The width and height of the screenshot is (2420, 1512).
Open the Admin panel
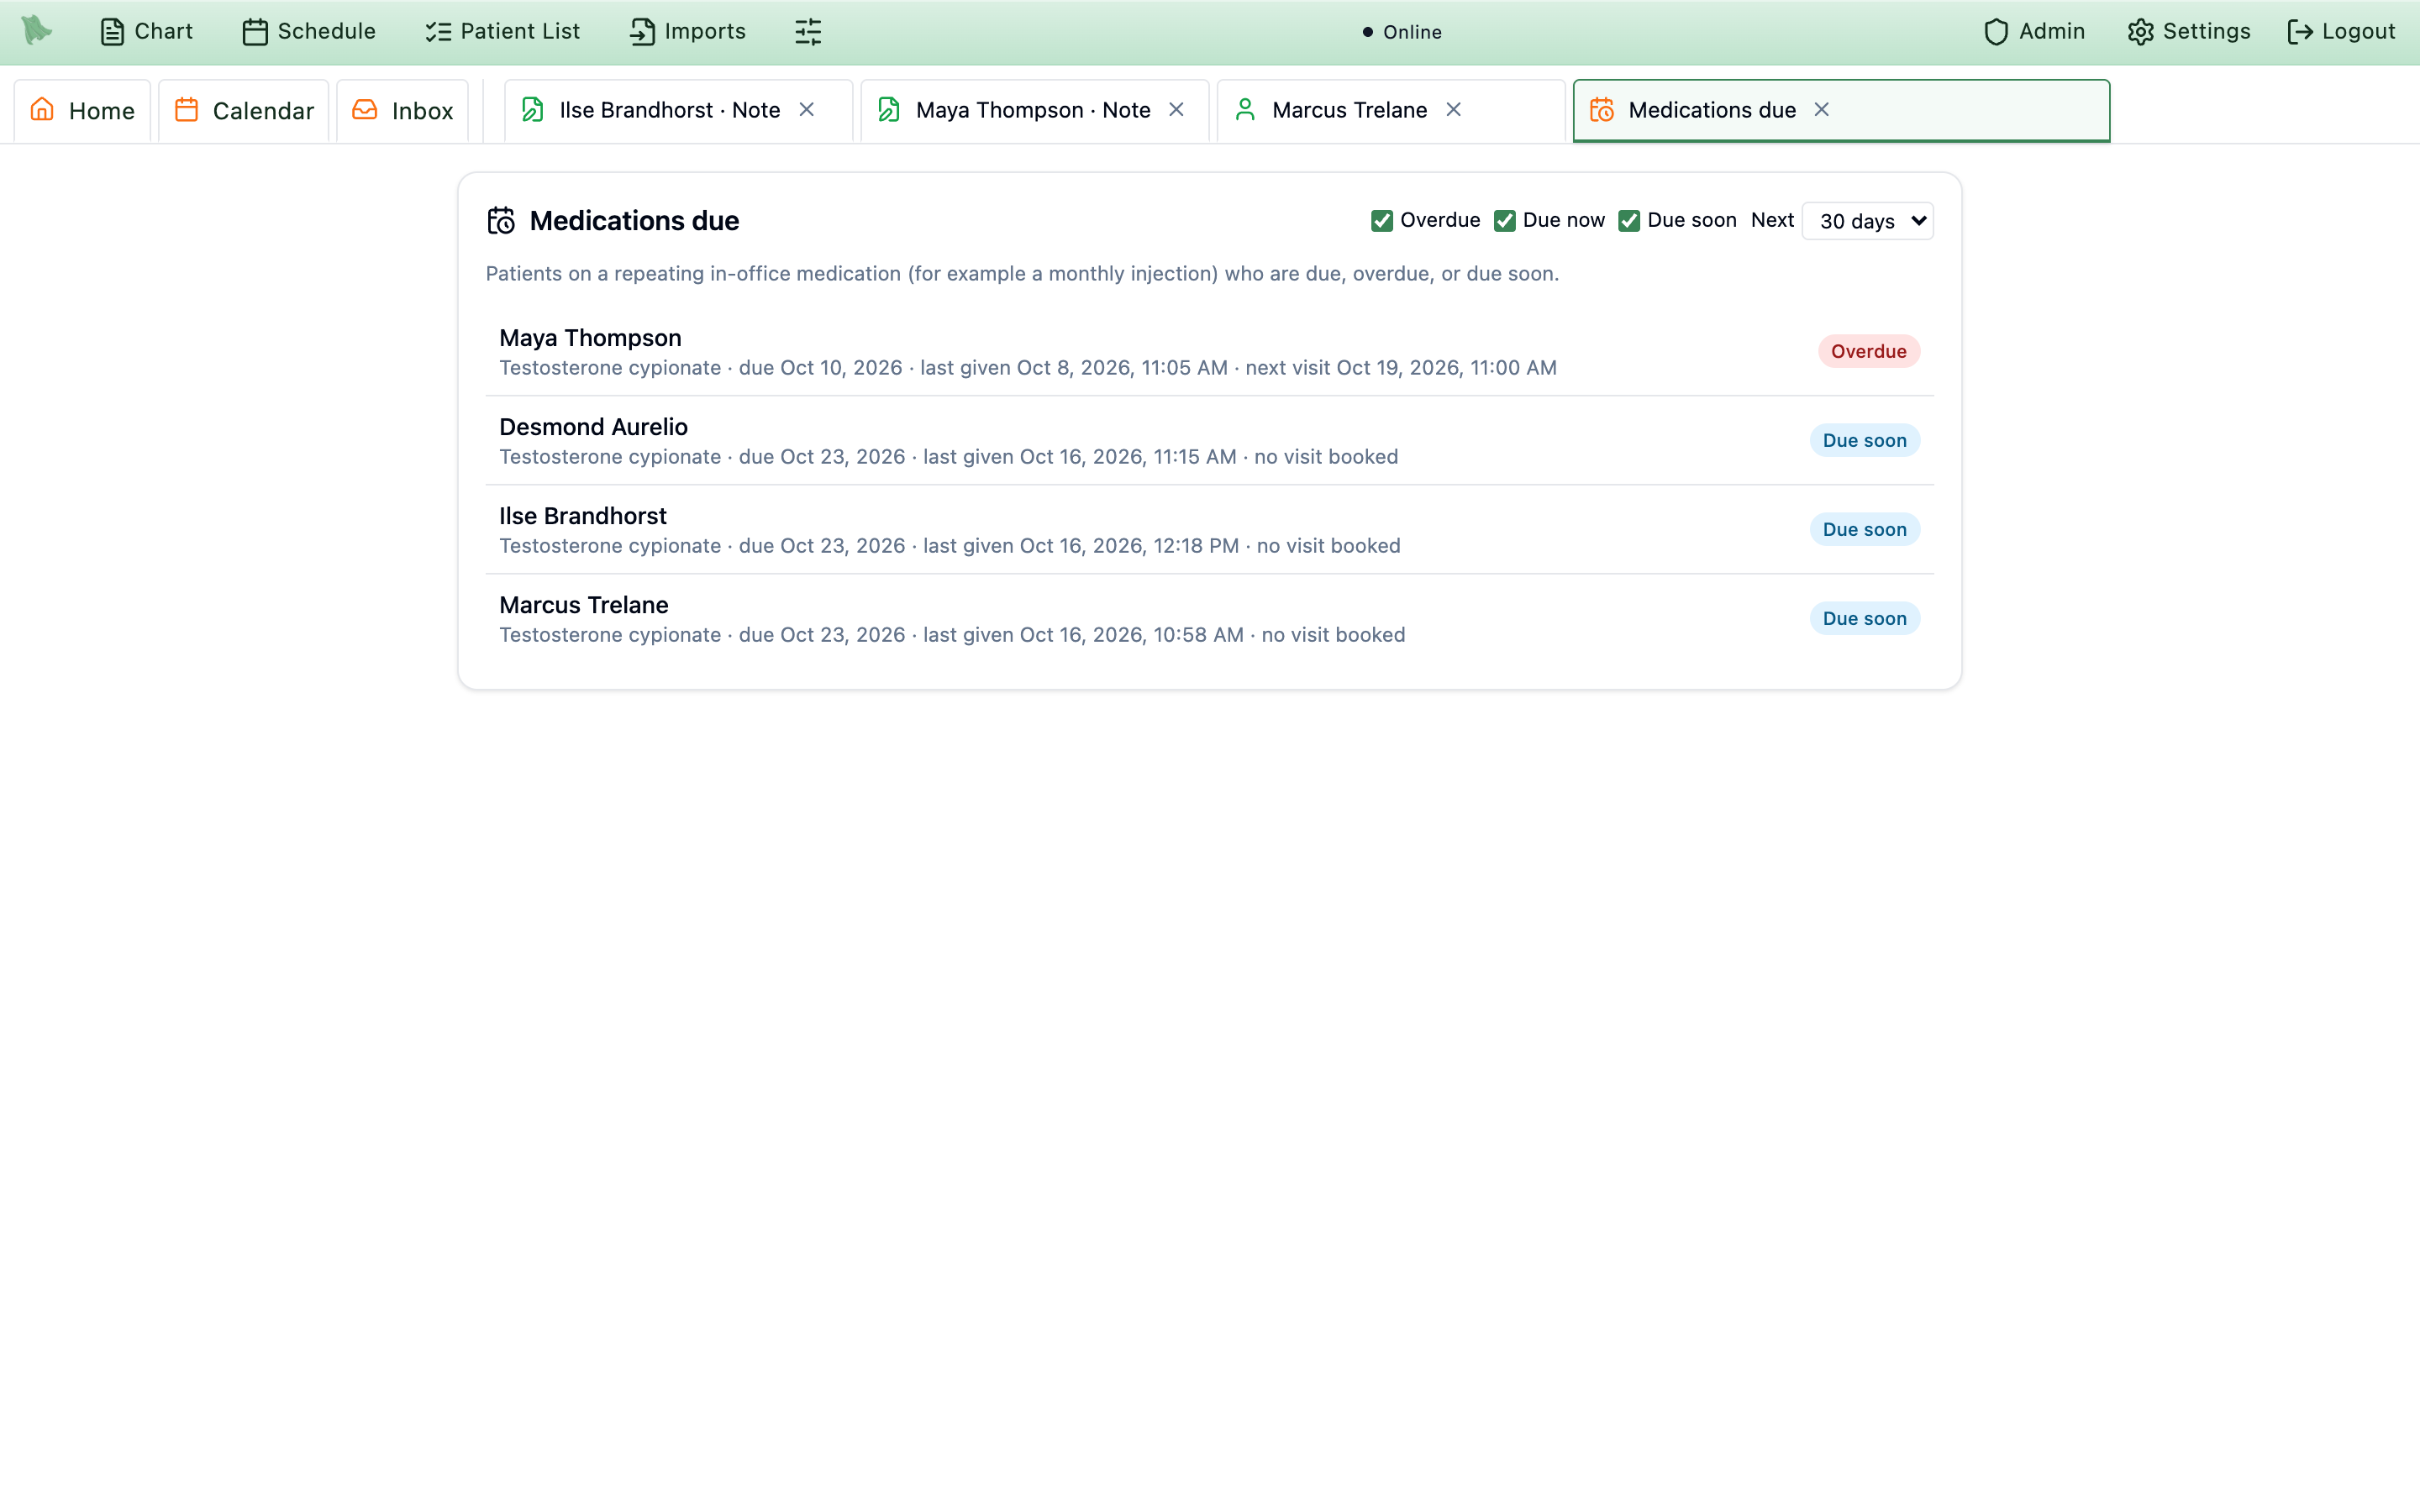point(2034,32)
